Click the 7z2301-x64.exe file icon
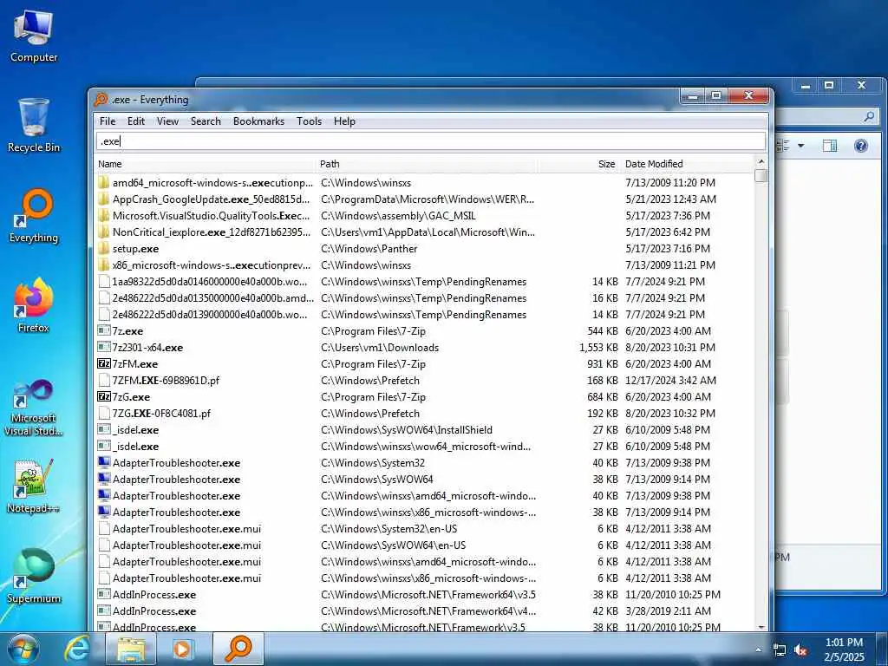This screenshot has height=666, width=888. pyautogui.click(x=104, y=347)
